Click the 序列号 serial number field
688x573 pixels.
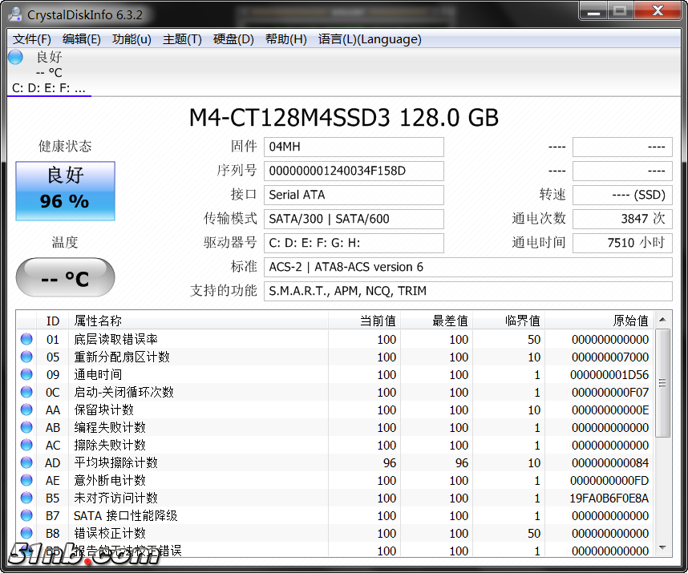click(x=354, y=171)
